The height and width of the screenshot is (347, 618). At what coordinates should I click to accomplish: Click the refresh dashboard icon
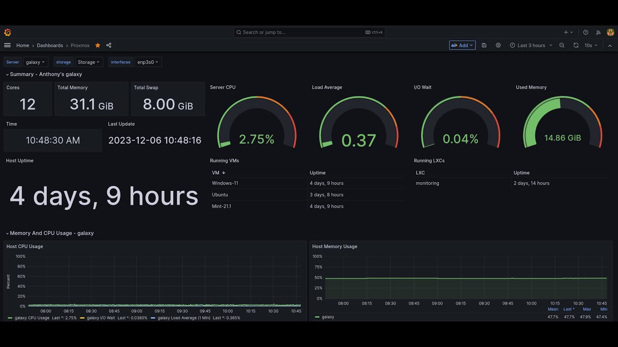point(576,45)
